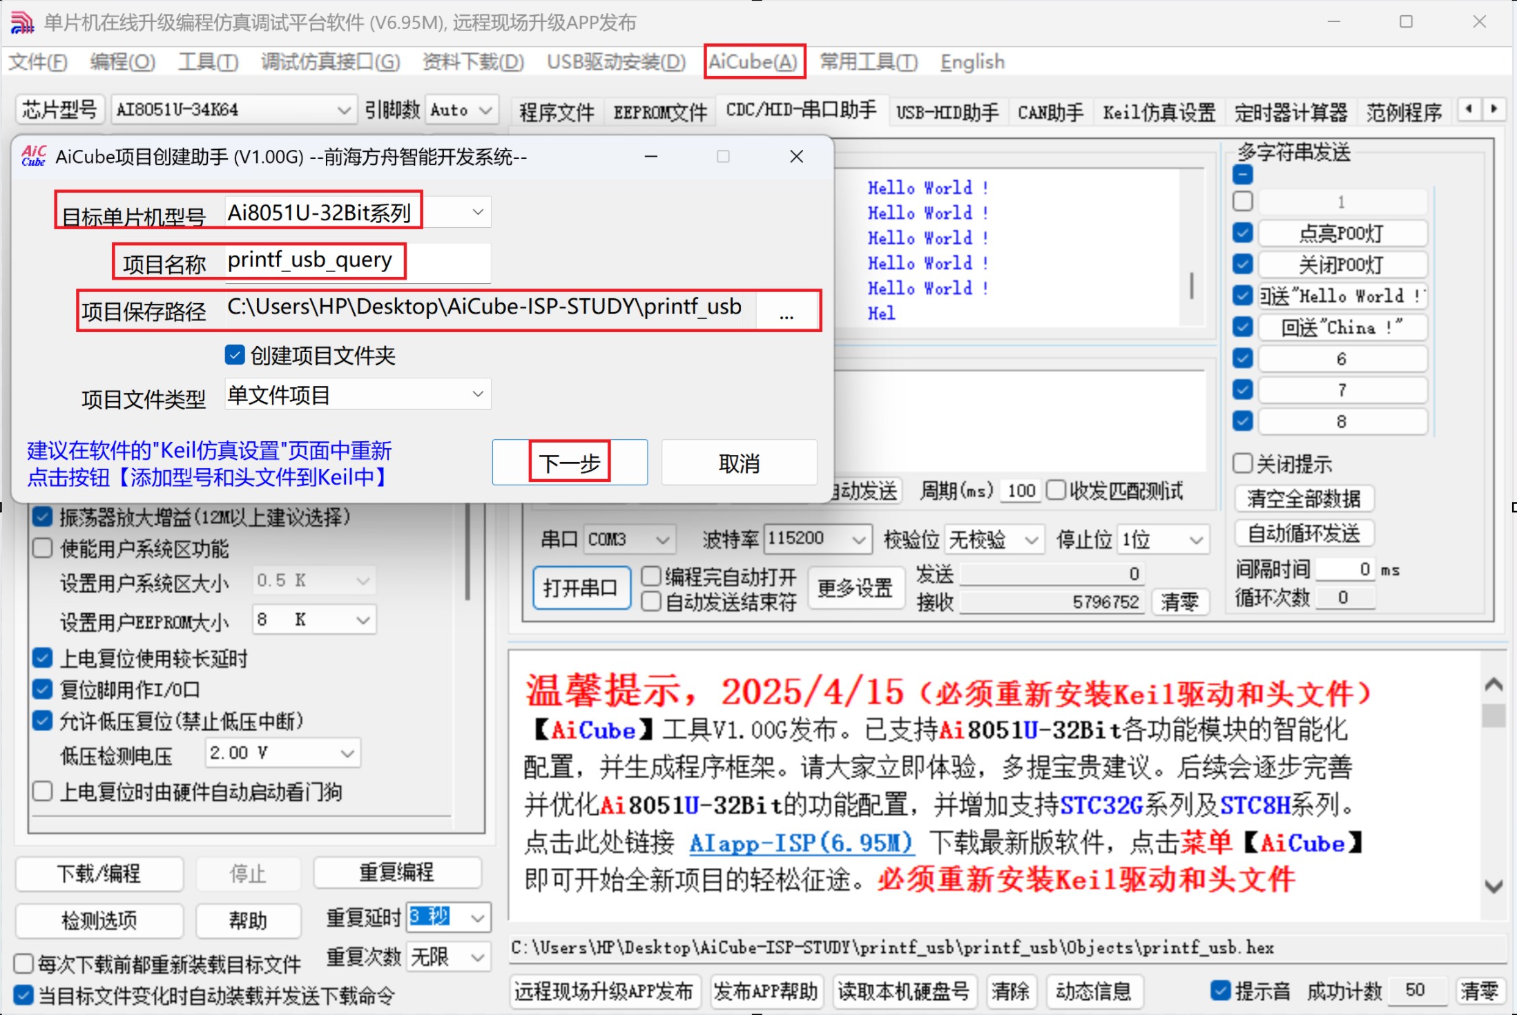Open the 串口 COM3 dropdown

[630, 539]
